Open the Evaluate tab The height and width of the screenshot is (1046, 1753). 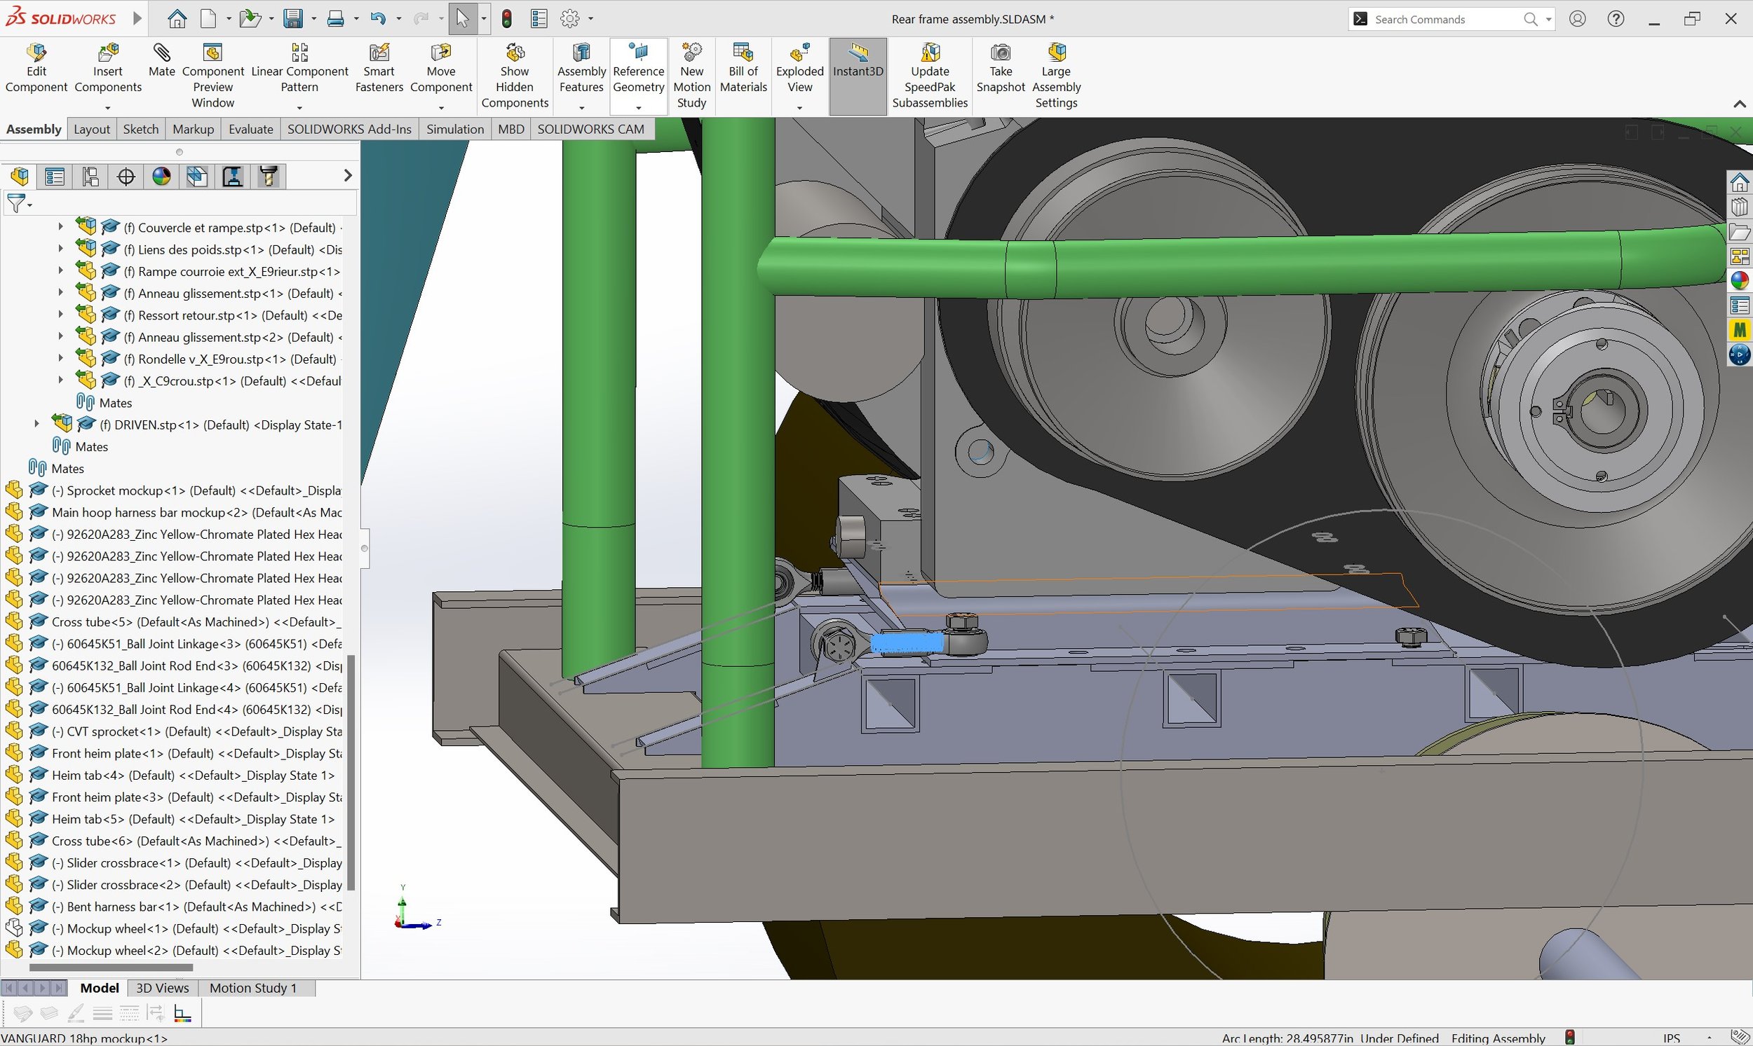tap(250, 129)
